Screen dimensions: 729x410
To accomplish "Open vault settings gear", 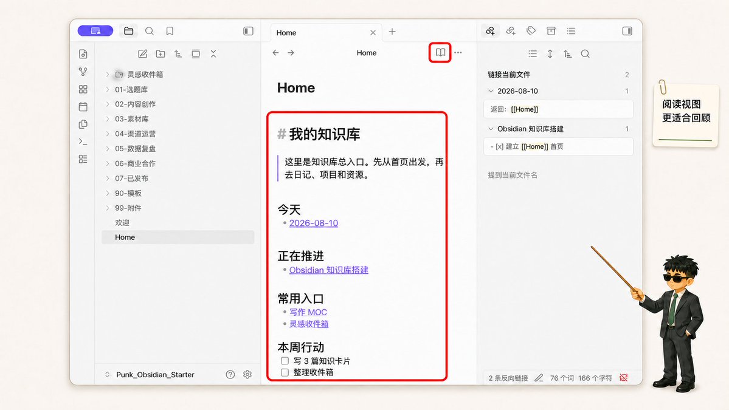I will (x=247, y=375).
